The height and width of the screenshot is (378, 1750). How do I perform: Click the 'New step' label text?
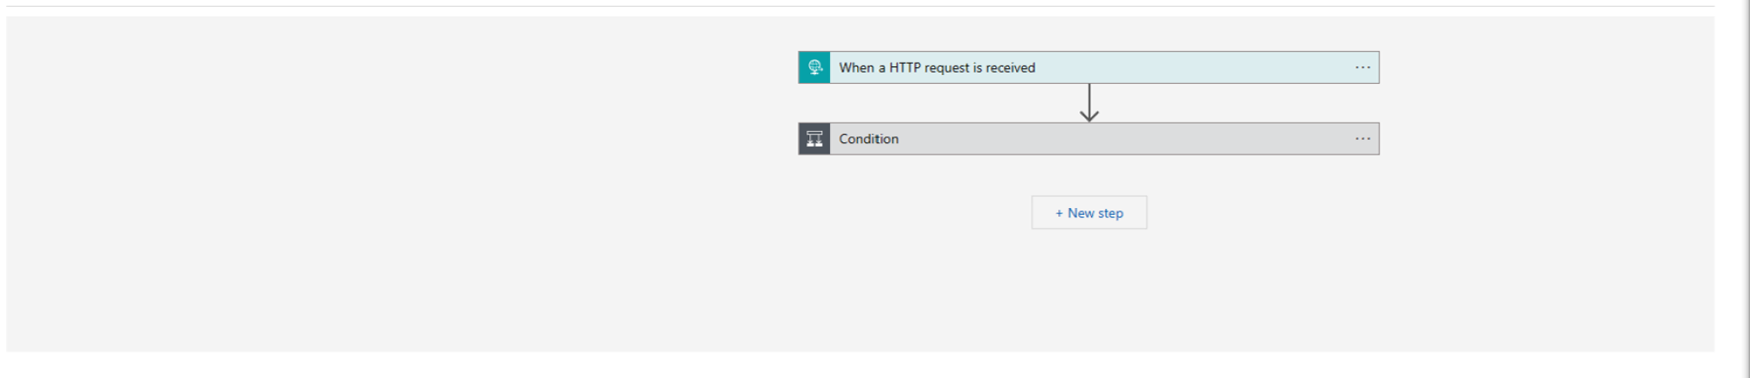click(x=1095, y=213)
